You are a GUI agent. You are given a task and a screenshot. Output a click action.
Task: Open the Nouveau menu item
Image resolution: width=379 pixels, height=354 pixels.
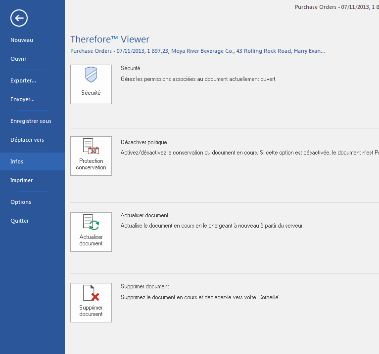click(22, 40)
